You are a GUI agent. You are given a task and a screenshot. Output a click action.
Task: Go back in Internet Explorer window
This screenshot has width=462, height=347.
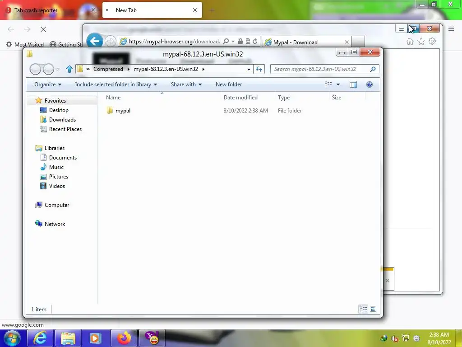point(95,41)
